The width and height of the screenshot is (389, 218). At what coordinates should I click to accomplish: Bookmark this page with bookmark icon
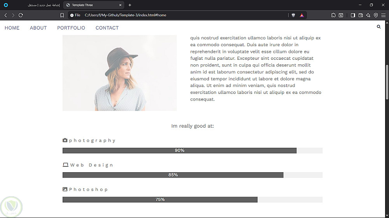click(x=62, y=15)
